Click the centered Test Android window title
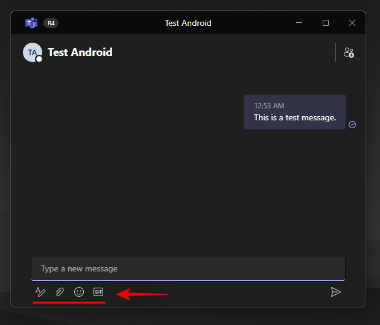The image size is (380, 325). click(x=188, y=23)
